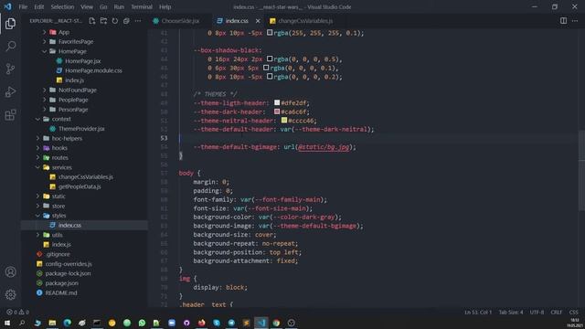585x329 pixels.
Task: Open color picker for #cccc46 swatch
Action: click(x=284, y=120)
